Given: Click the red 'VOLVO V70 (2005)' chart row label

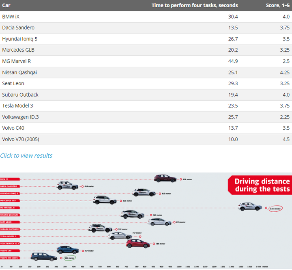Looking at the screenshot, I should click(x=10, y=258).
